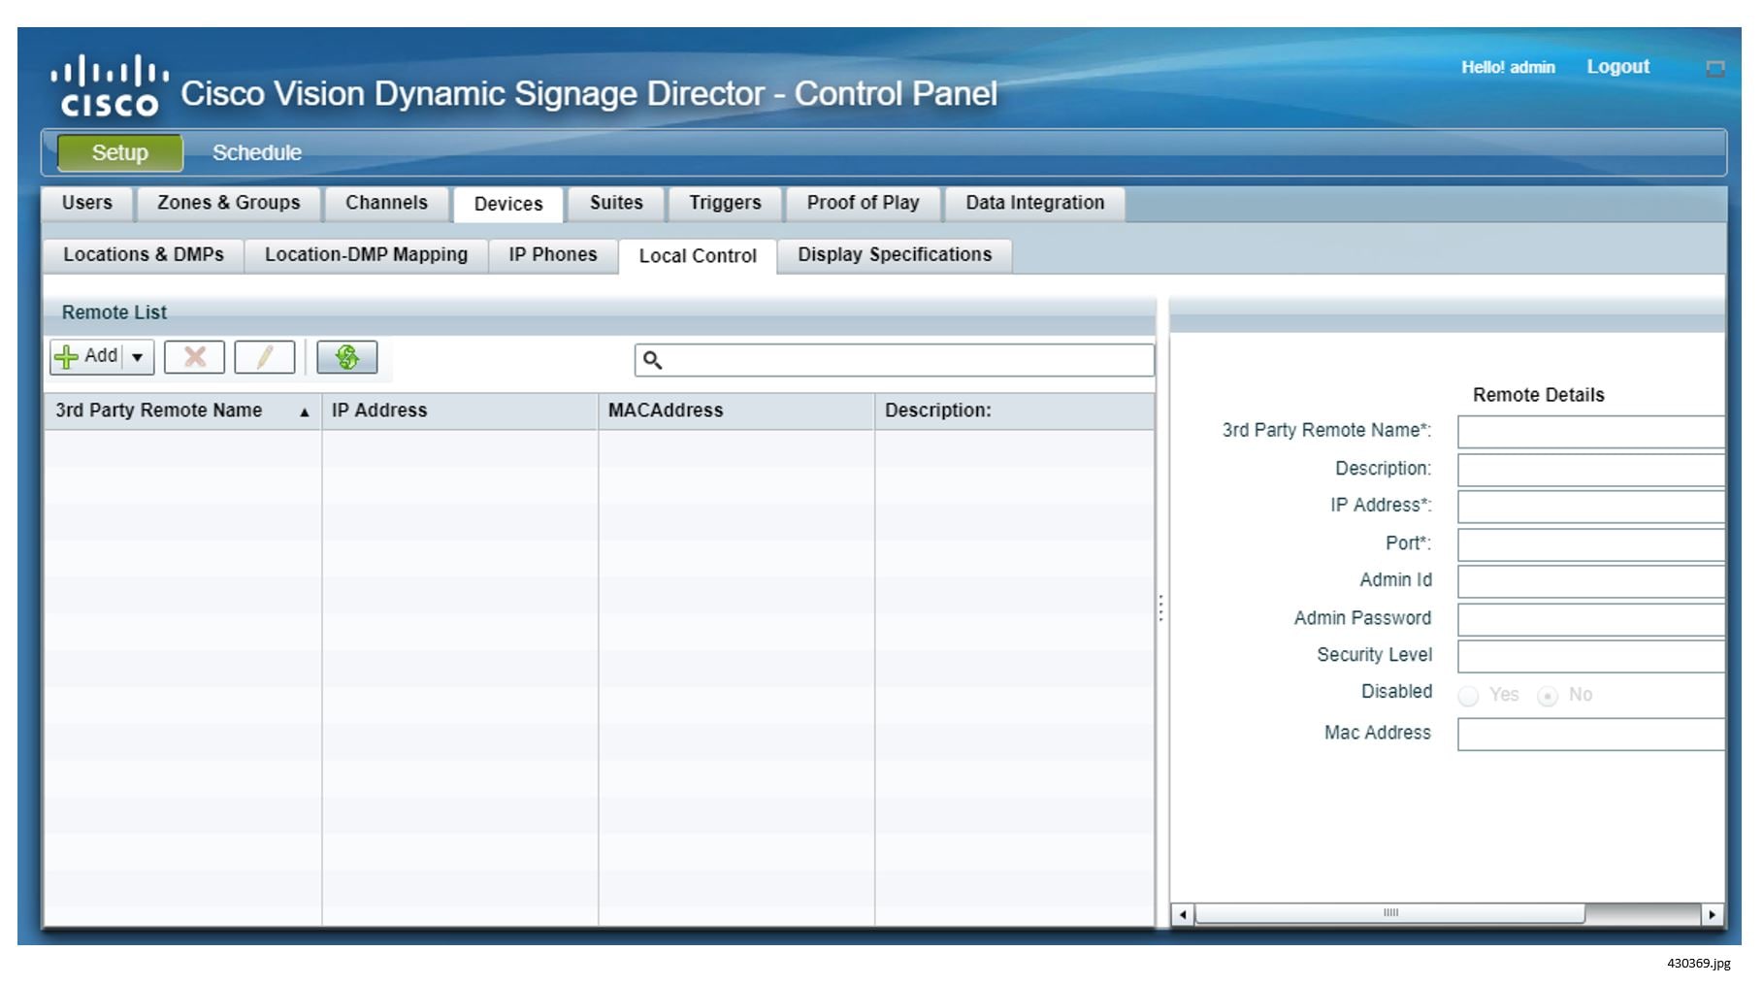Click the magnifier icon in search box
1763x985 pixels.
(x=653, y=361)
